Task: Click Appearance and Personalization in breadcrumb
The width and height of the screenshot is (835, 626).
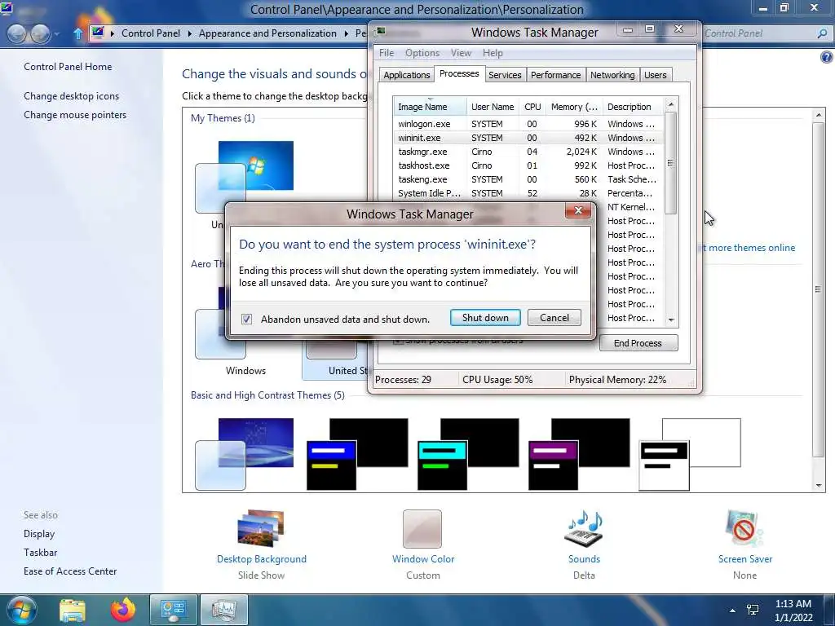Action: [x=267, y=33]
